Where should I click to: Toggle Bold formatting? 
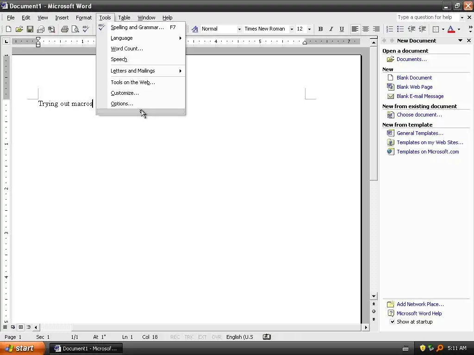(320, 29)
